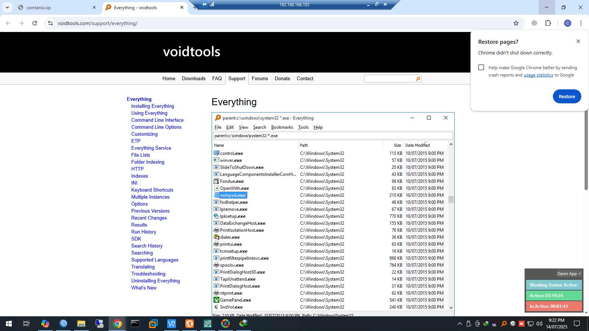The width and height of the screenshot is (589, 331).
Task: Open the File menu in Everything window
Action: [x=218, y=127]
